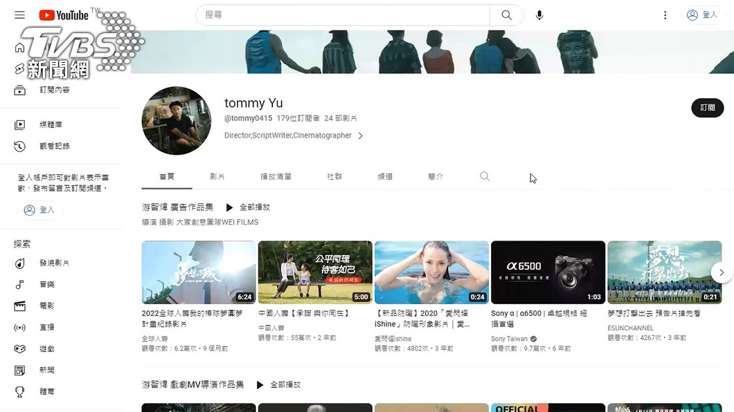Click the sidebar 登入 sign-in button

tap(39, 210)
